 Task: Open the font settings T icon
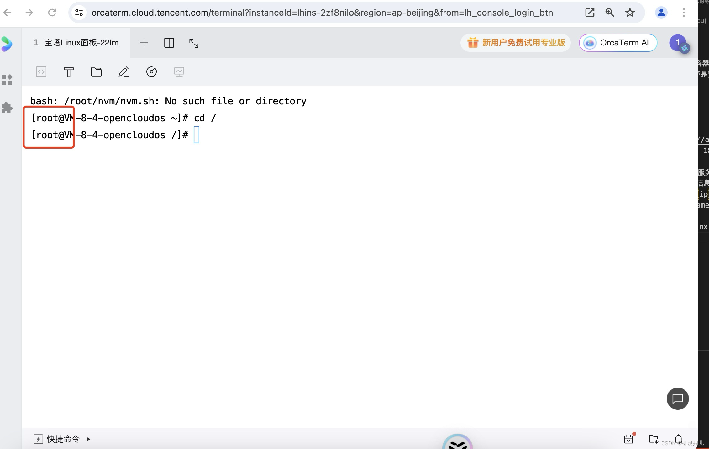coord(69,72)
